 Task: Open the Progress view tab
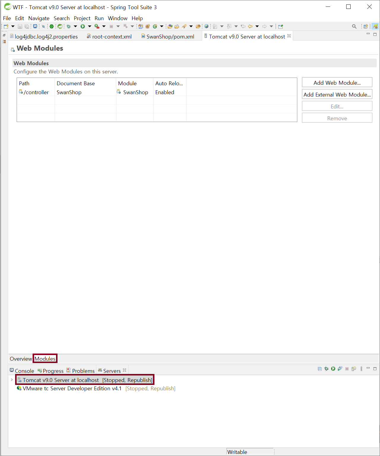point(50,371)
